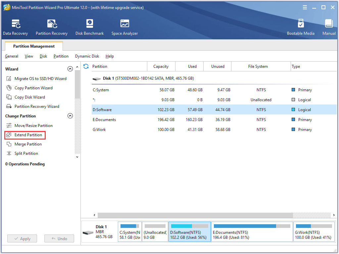Open the hamburger menu in title bar
The image size is (339, 254).
(305, 8)
